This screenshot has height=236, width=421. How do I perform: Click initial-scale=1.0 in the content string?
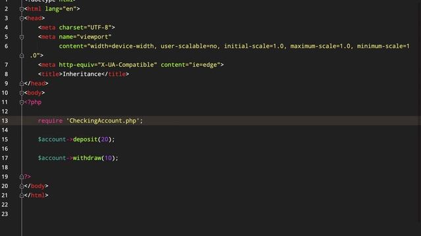point(254,47)
